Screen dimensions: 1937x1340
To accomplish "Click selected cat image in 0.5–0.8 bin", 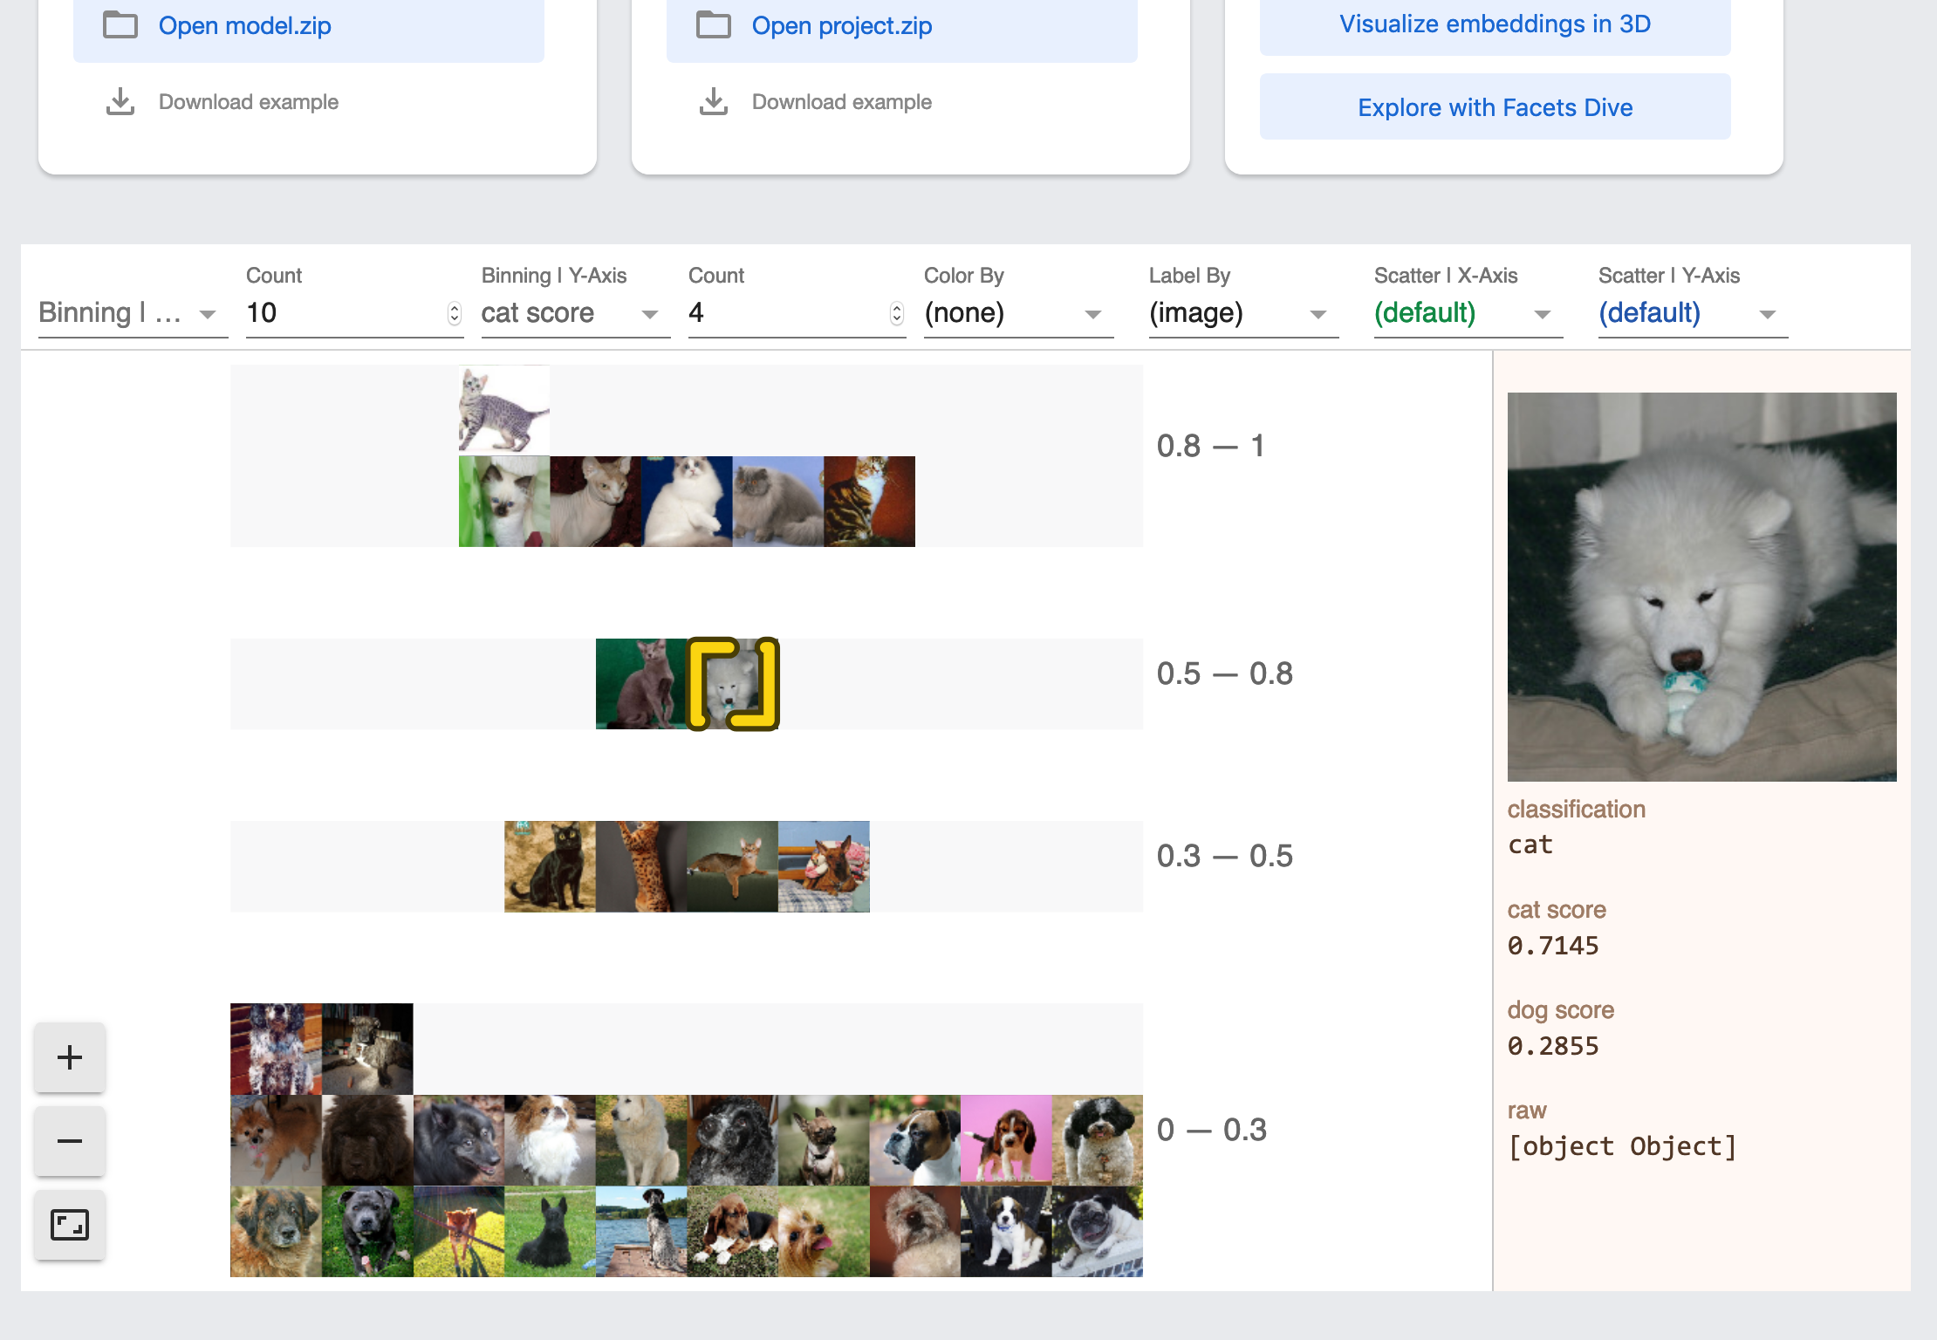I will pyautogui.click(x=733, y=682).
